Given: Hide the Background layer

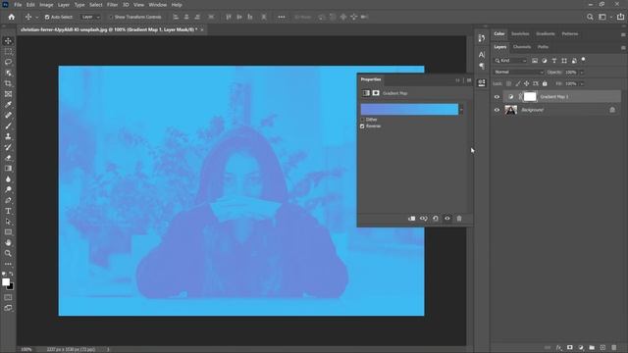Looking at the screenshot, I should pos(497,110).
